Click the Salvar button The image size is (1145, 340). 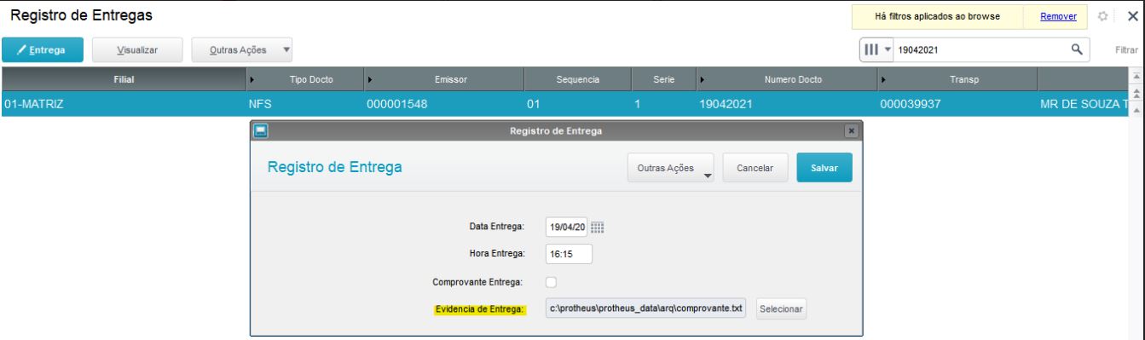pyautogui.click(x=824, y=169)
